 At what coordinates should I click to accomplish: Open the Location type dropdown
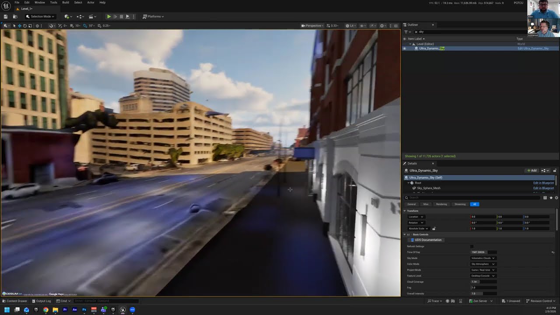416,217
